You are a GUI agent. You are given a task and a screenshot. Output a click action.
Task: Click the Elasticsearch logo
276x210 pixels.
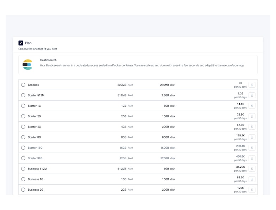point(27,64)
